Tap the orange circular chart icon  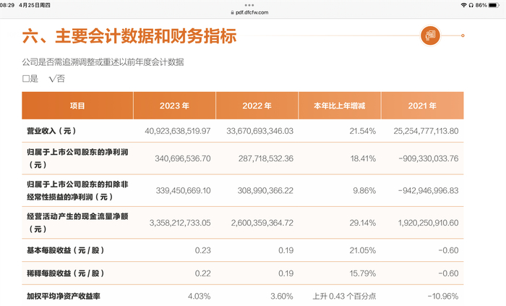(x=431, y=35)
